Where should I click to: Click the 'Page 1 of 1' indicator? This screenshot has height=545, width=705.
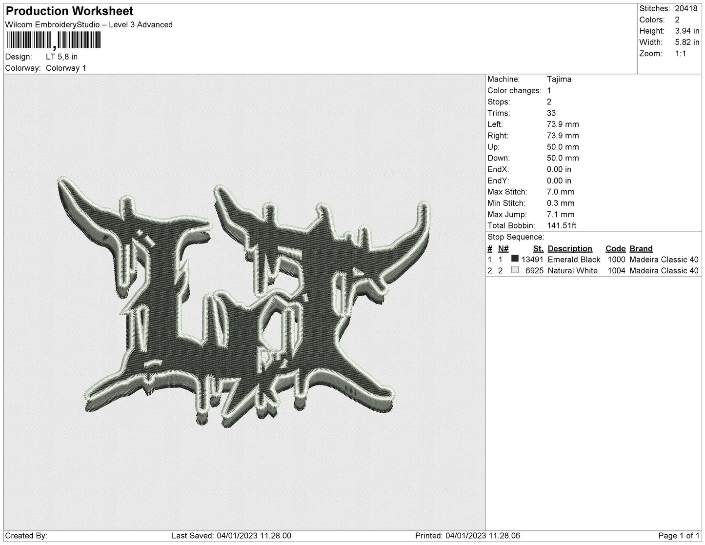(679, 535)
